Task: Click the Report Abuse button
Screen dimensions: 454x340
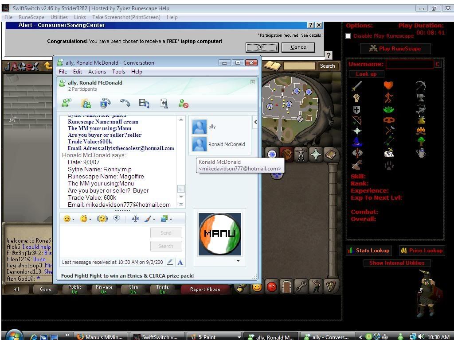Action: click(205, 289)
